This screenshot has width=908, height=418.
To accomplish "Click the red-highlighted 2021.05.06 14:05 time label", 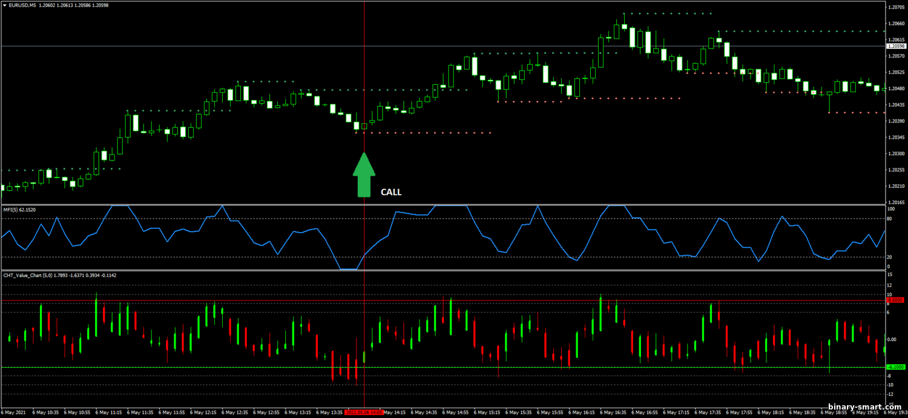I will (x=363, y=413).
